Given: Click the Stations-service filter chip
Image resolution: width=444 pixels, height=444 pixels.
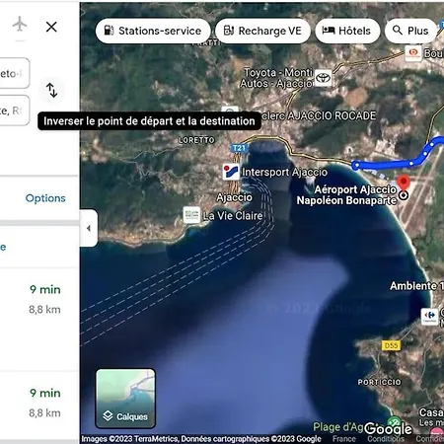Looking at the screenshot, I should click(x=153, y=31).
